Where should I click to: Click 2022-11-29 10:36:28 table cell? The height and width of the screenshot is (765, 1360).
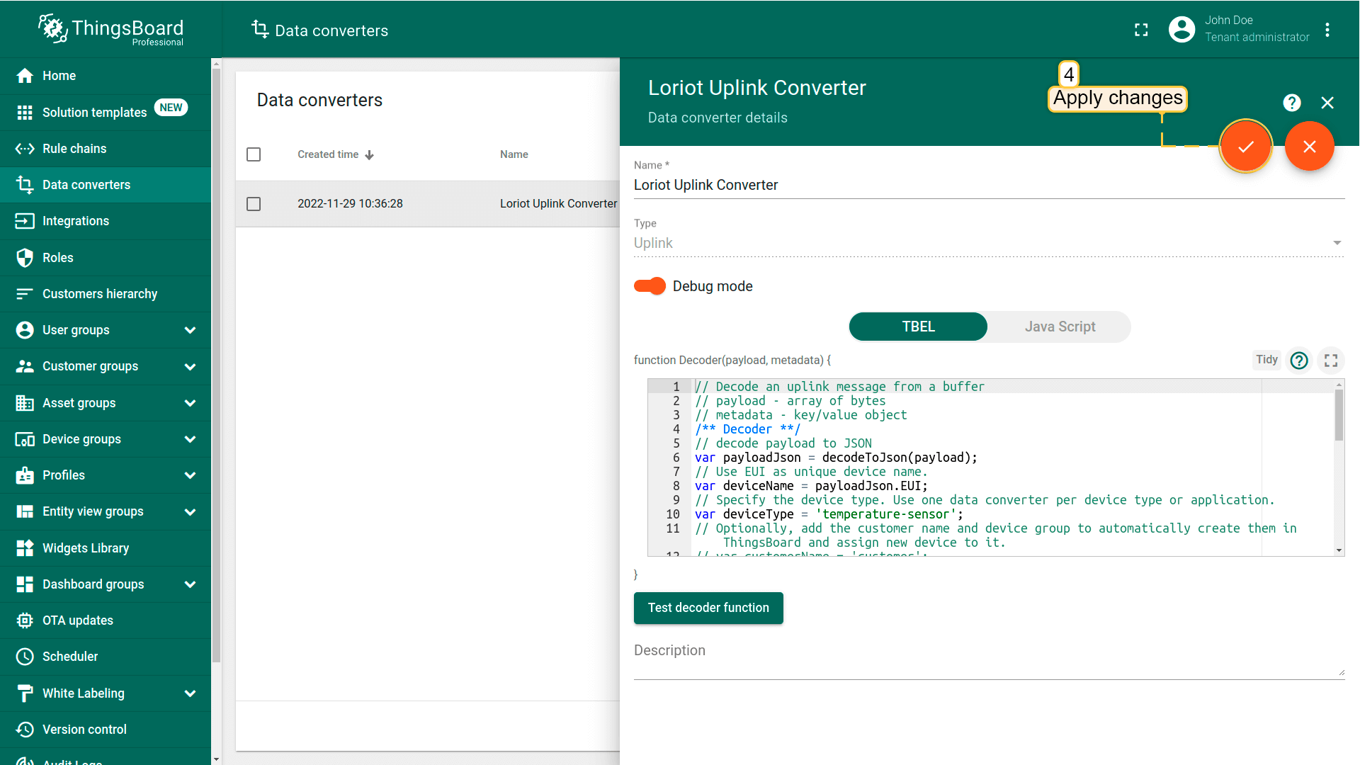[x=350, y=204]
